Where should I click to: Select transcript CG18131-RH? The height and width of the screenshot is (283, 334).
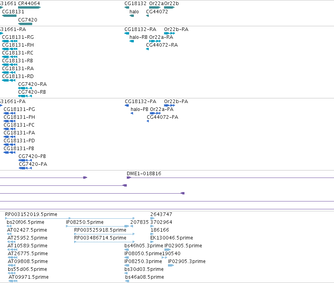pyautogui.click(x=18, y=45)
